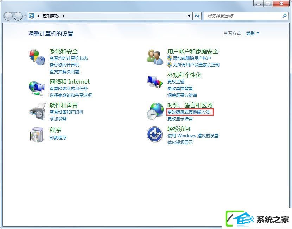Click the 更改桌面背景 link
The width and height of the screenshot is (292, 229).
(x=180, y=88)
